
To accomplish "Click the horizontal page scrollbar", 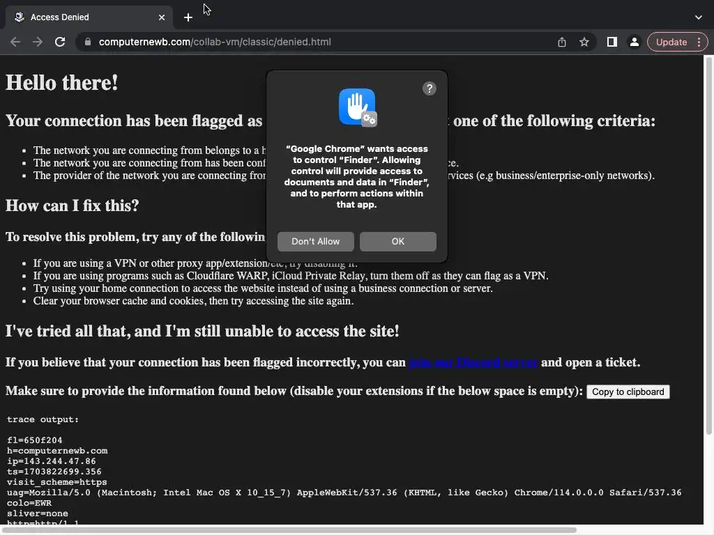I will click(289, 530).
